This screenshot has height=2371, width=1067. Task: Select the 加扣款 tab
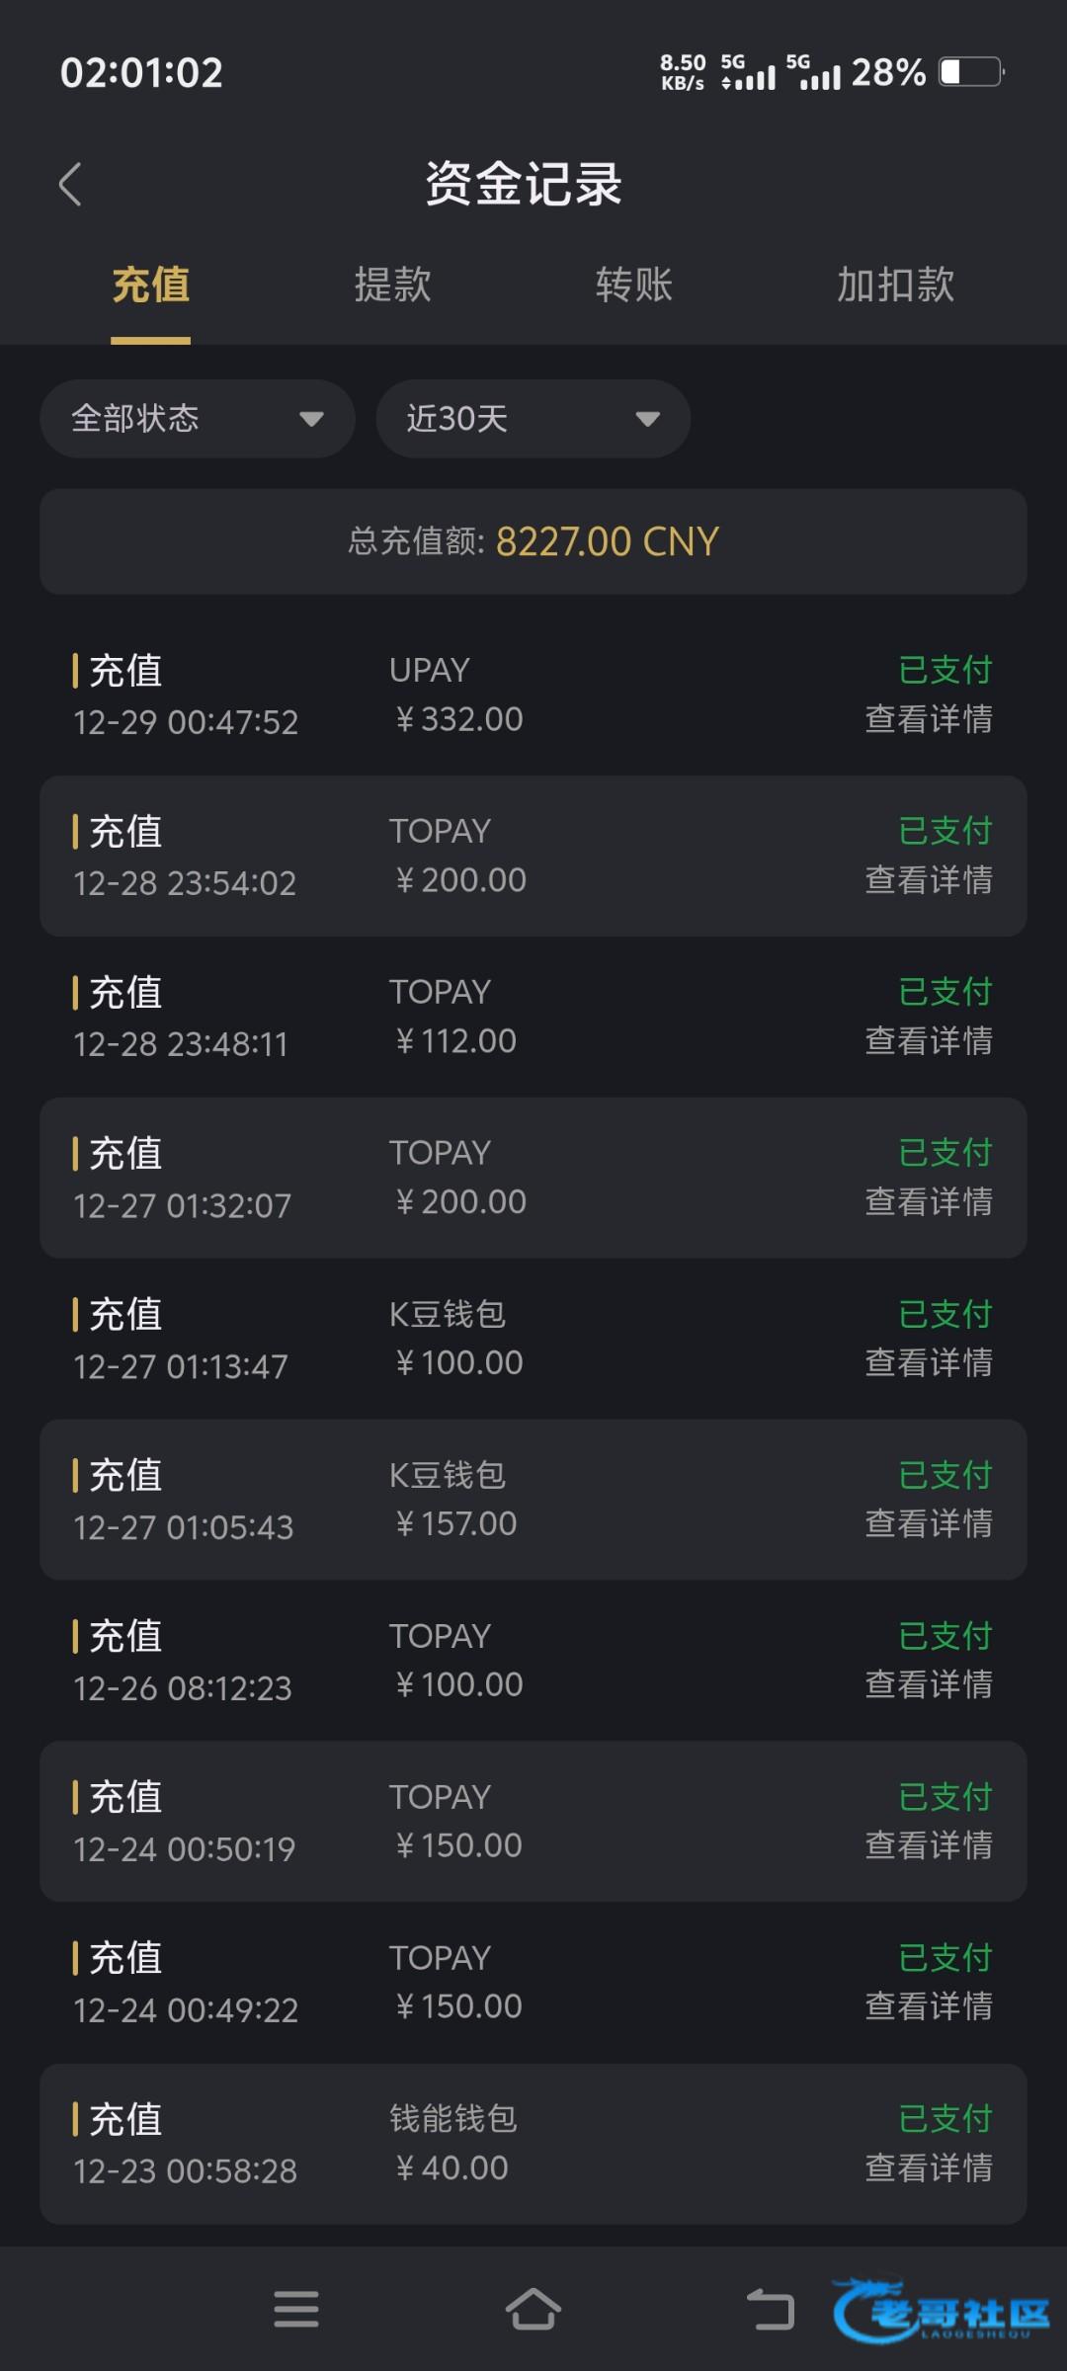coord(895,286)
